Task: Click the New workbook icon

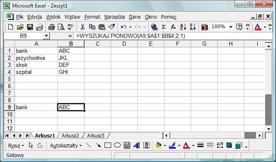Action: (x=10, y=27)
